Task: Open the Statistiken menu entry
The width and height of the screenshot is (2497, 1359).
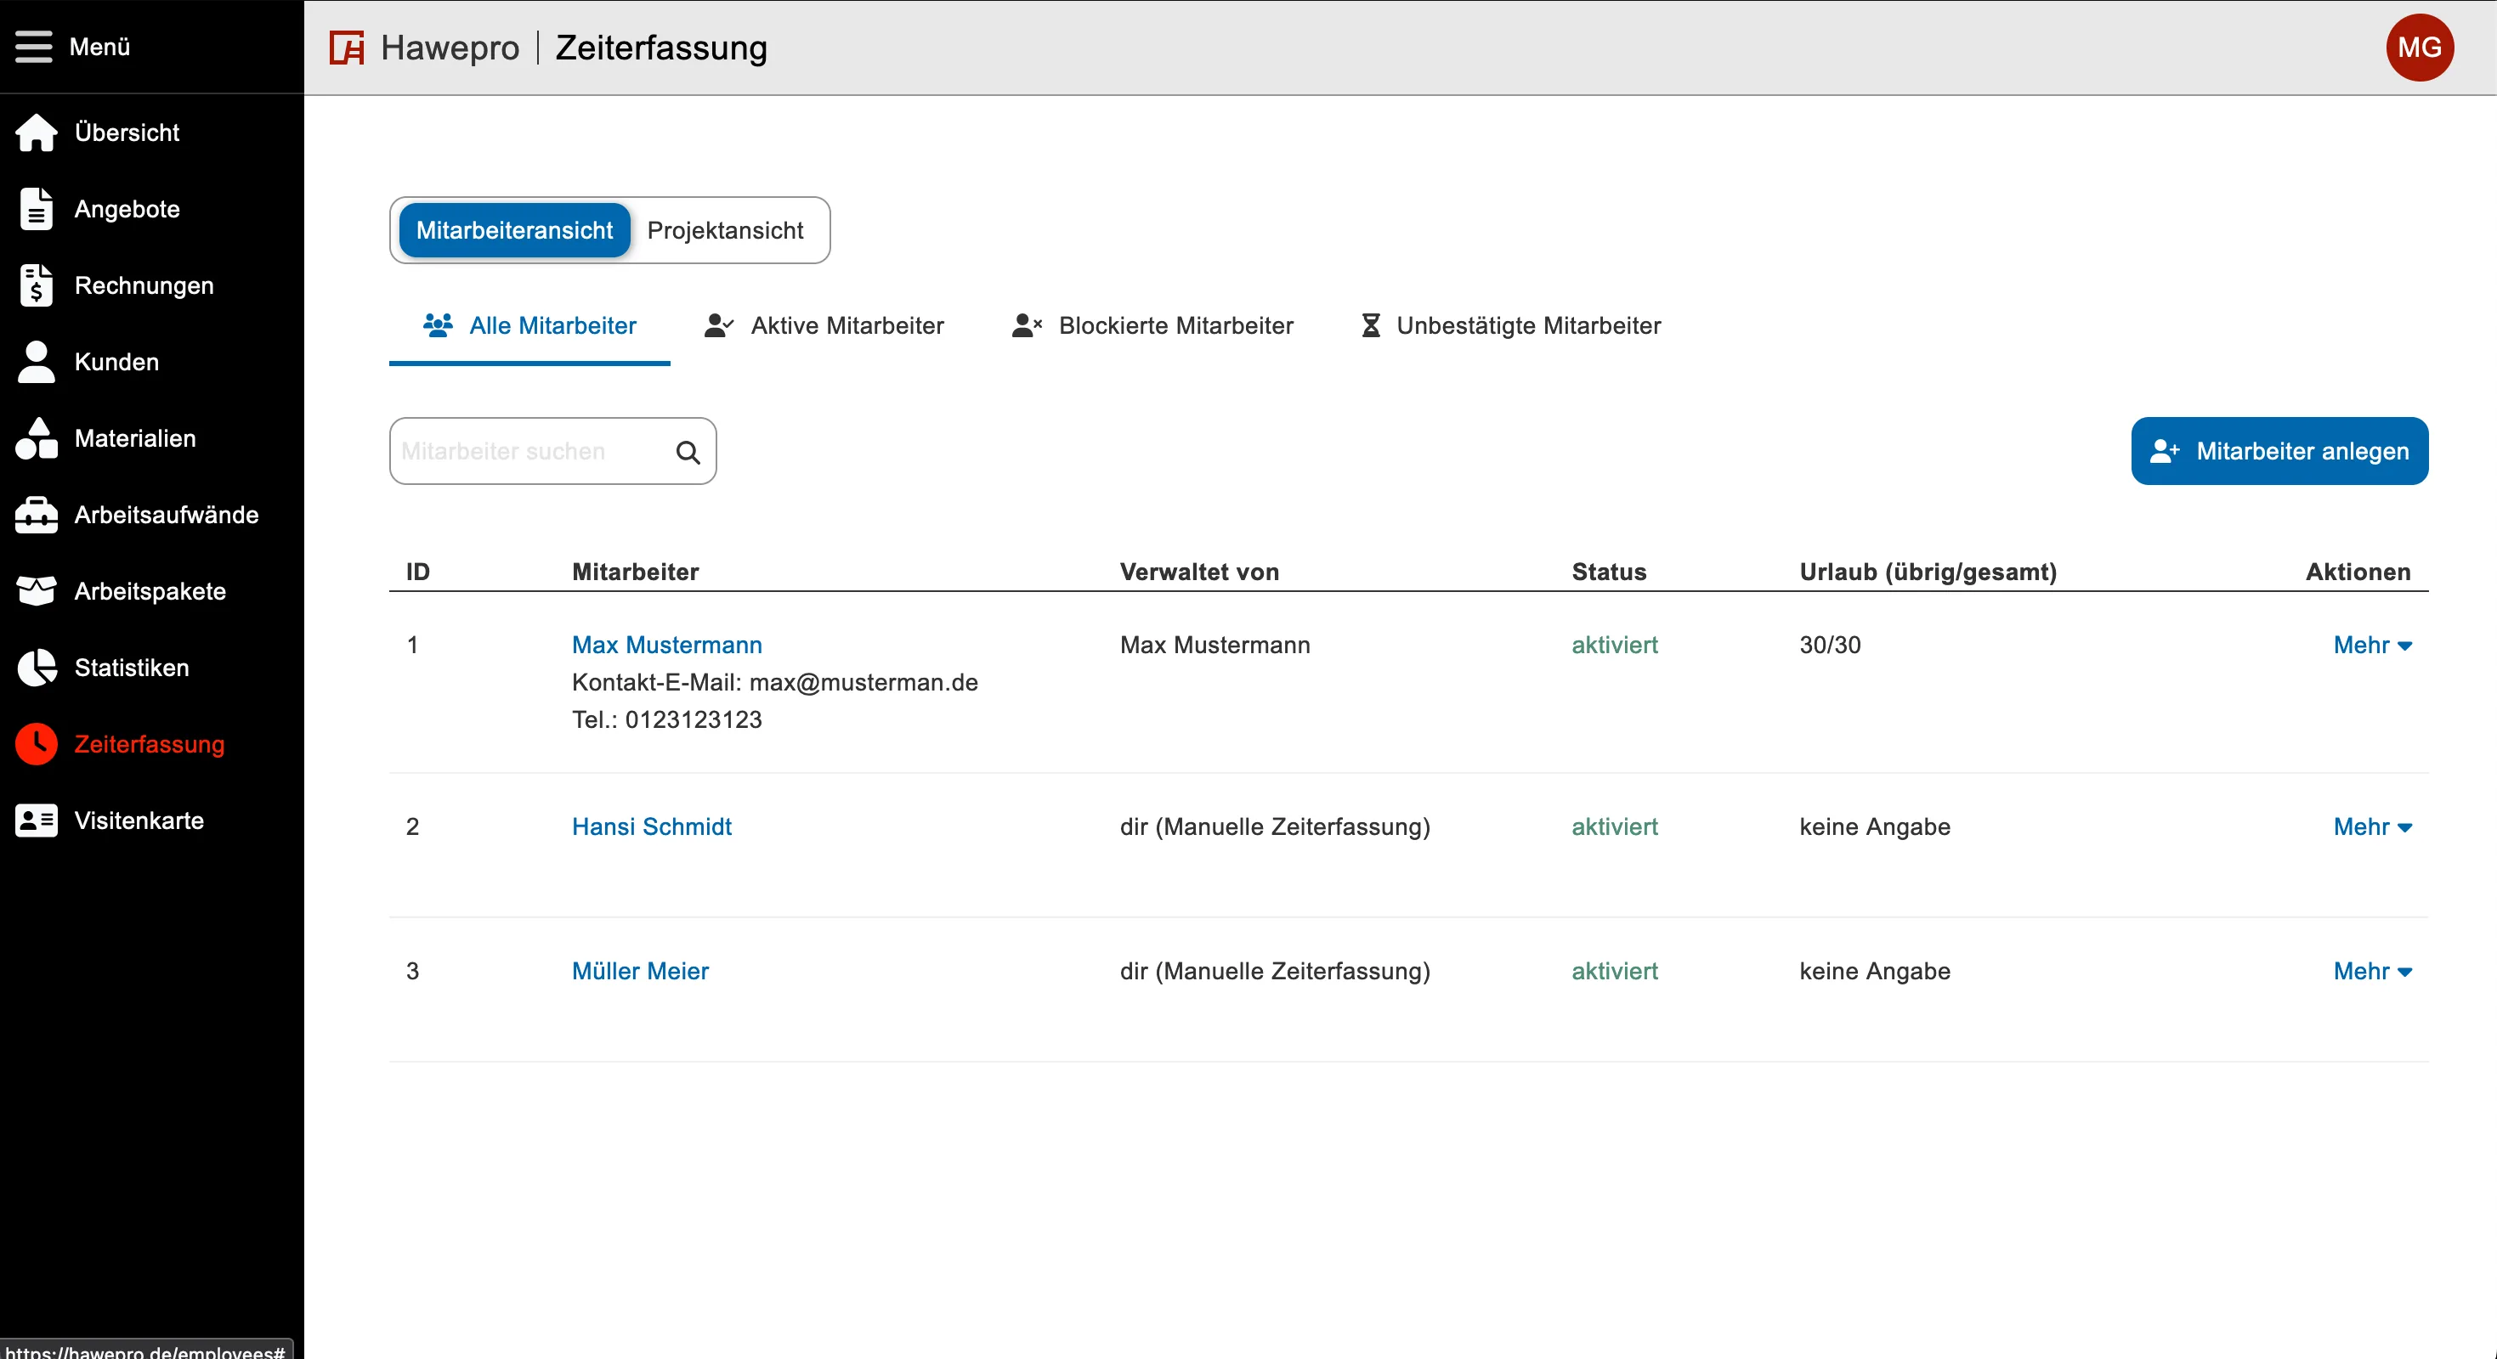Action: (x=132, y=668)
